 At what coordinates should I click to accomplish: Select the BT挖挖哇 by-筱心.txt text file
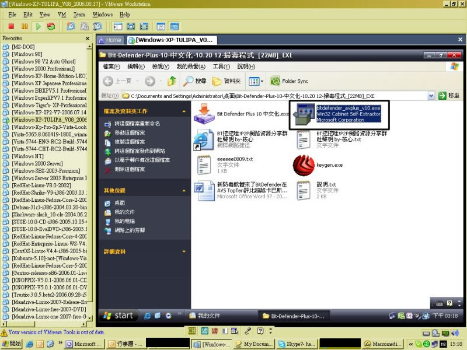341,139
